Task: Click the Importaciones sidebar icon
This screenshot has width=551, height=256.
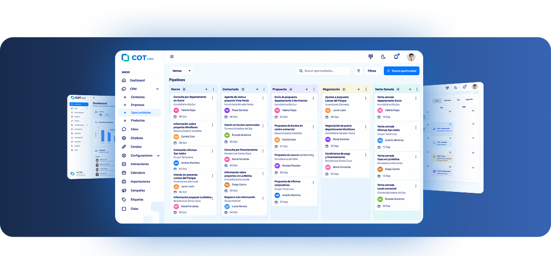Action: 124,182
